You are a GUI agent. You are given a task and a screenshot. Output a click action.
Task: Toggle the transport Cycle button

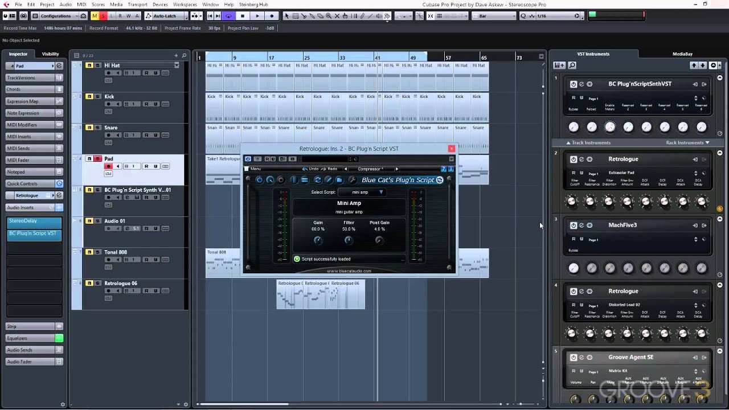[228, 16]
